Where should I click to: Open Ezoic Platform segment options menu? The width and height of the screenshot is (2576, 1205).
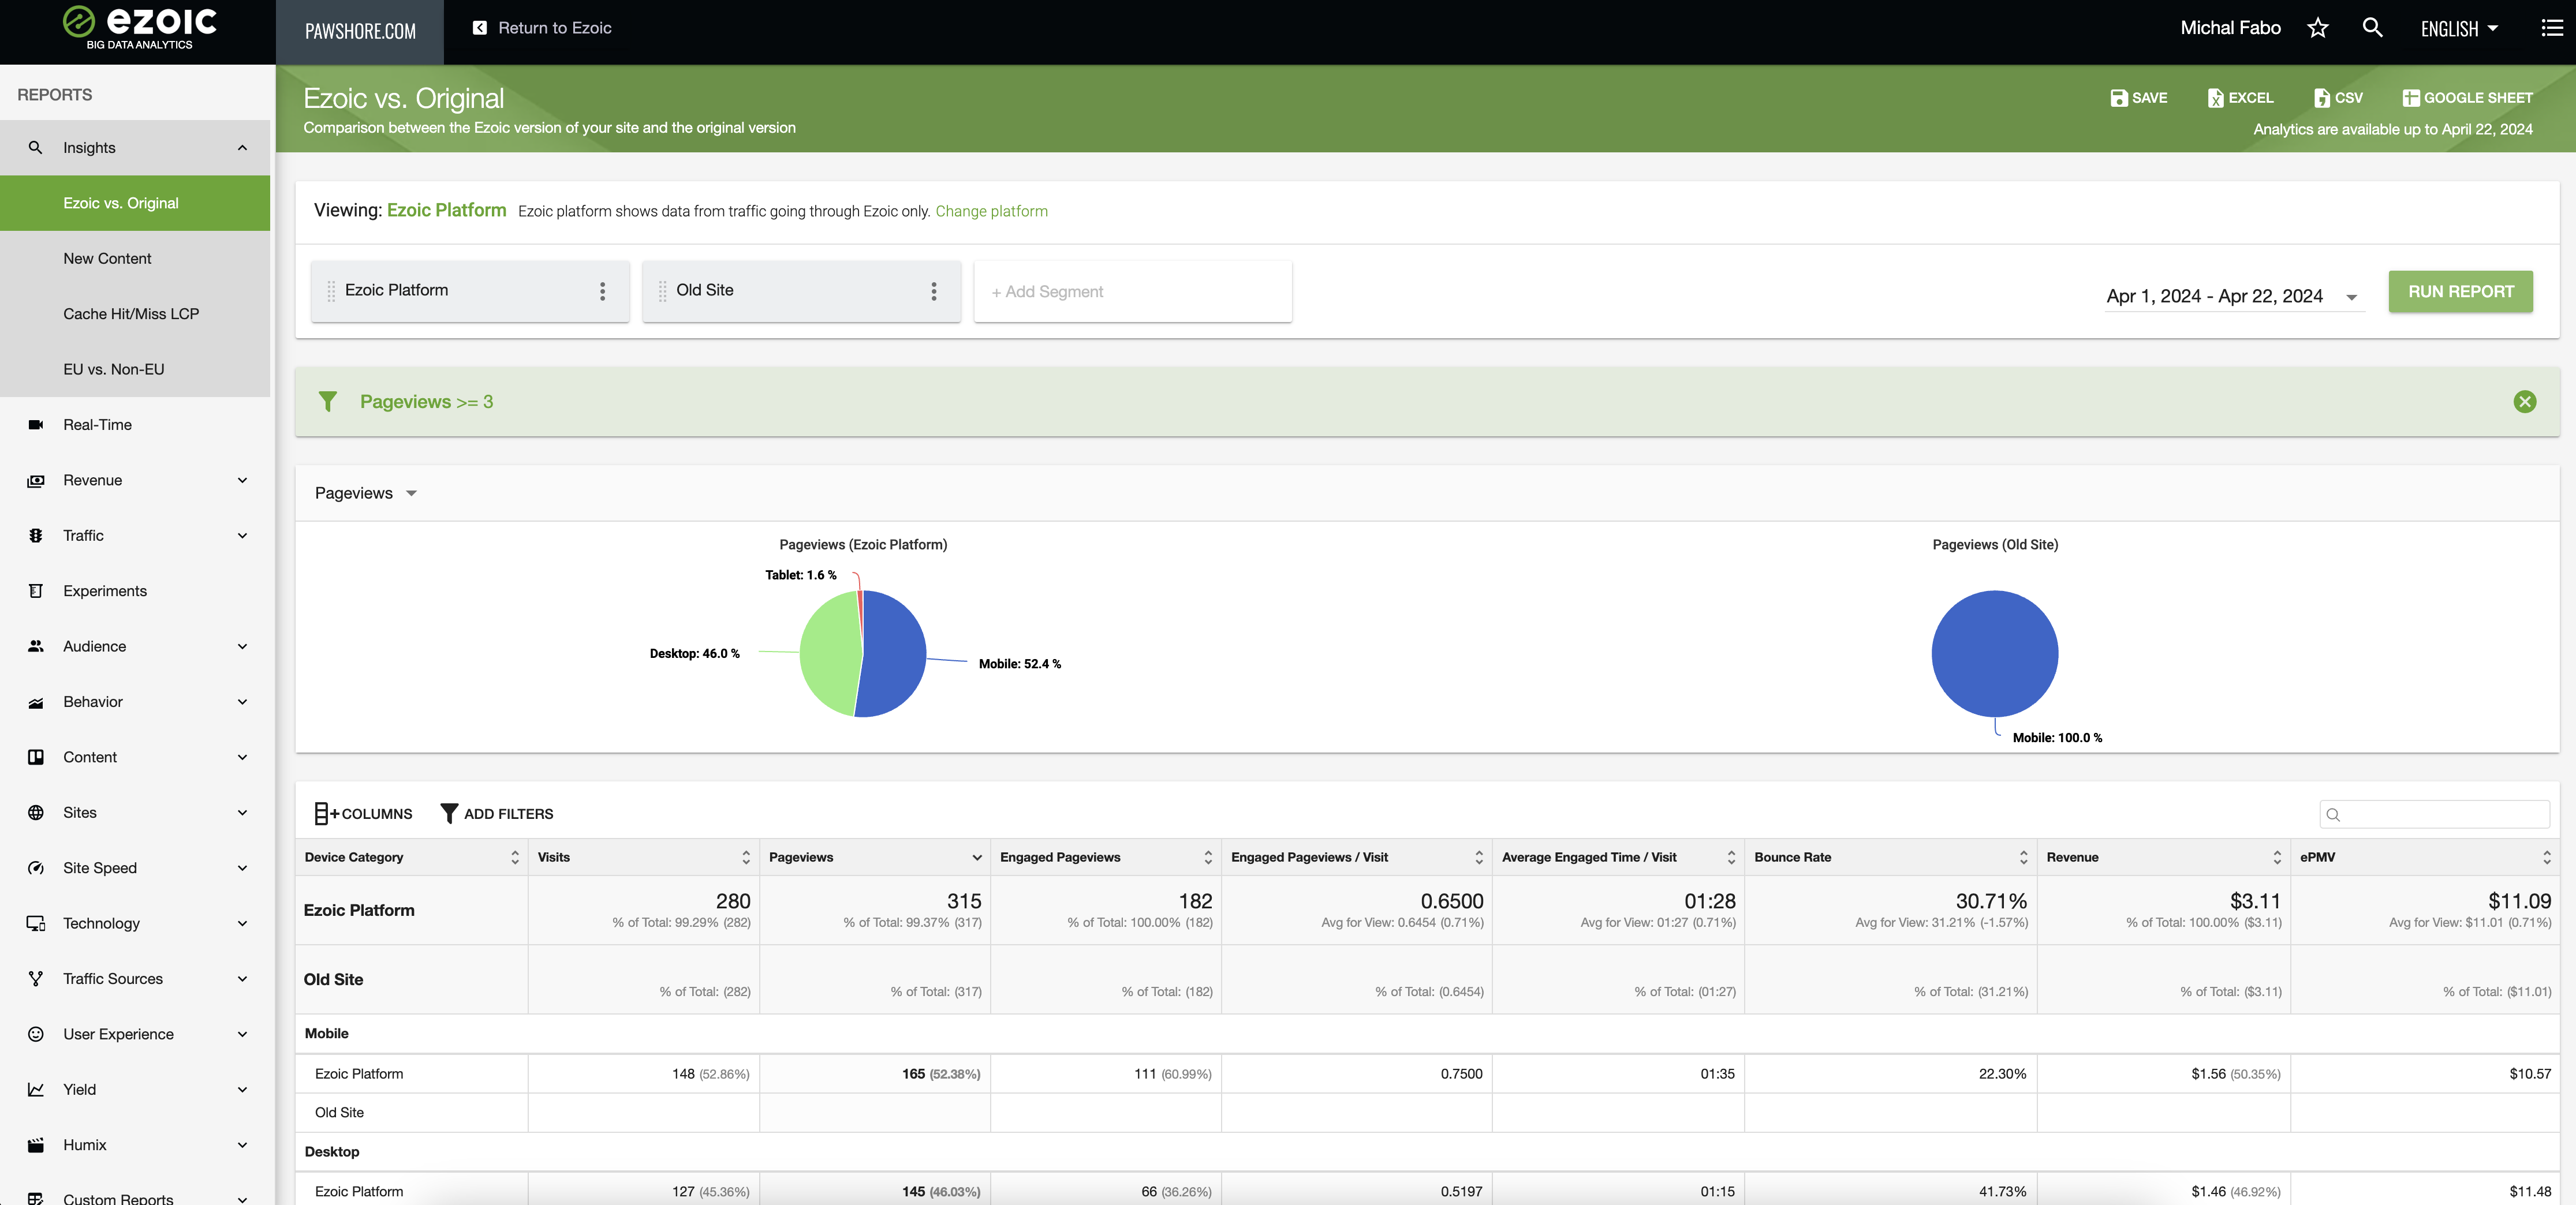[602, 291]
